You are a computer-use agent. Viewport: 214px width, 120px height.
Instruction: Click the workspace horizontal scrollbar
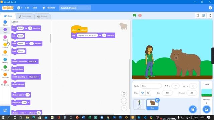(x=89, y=114)
